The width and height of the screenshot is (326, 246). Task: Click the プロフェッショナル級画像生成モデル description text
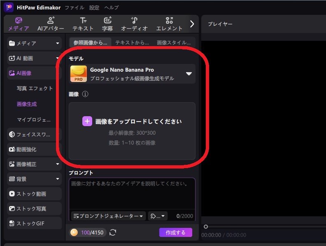tap(132, 78)
